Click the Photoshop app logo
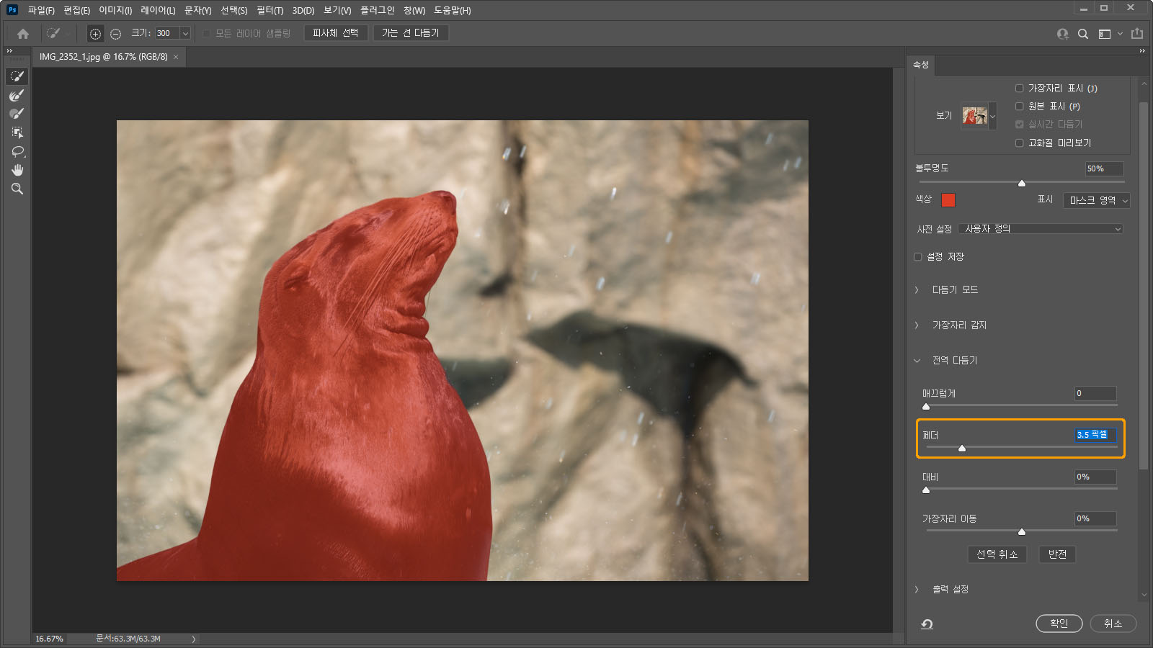The width and height of the screenshot is (1153, 648). click(12, 10)
